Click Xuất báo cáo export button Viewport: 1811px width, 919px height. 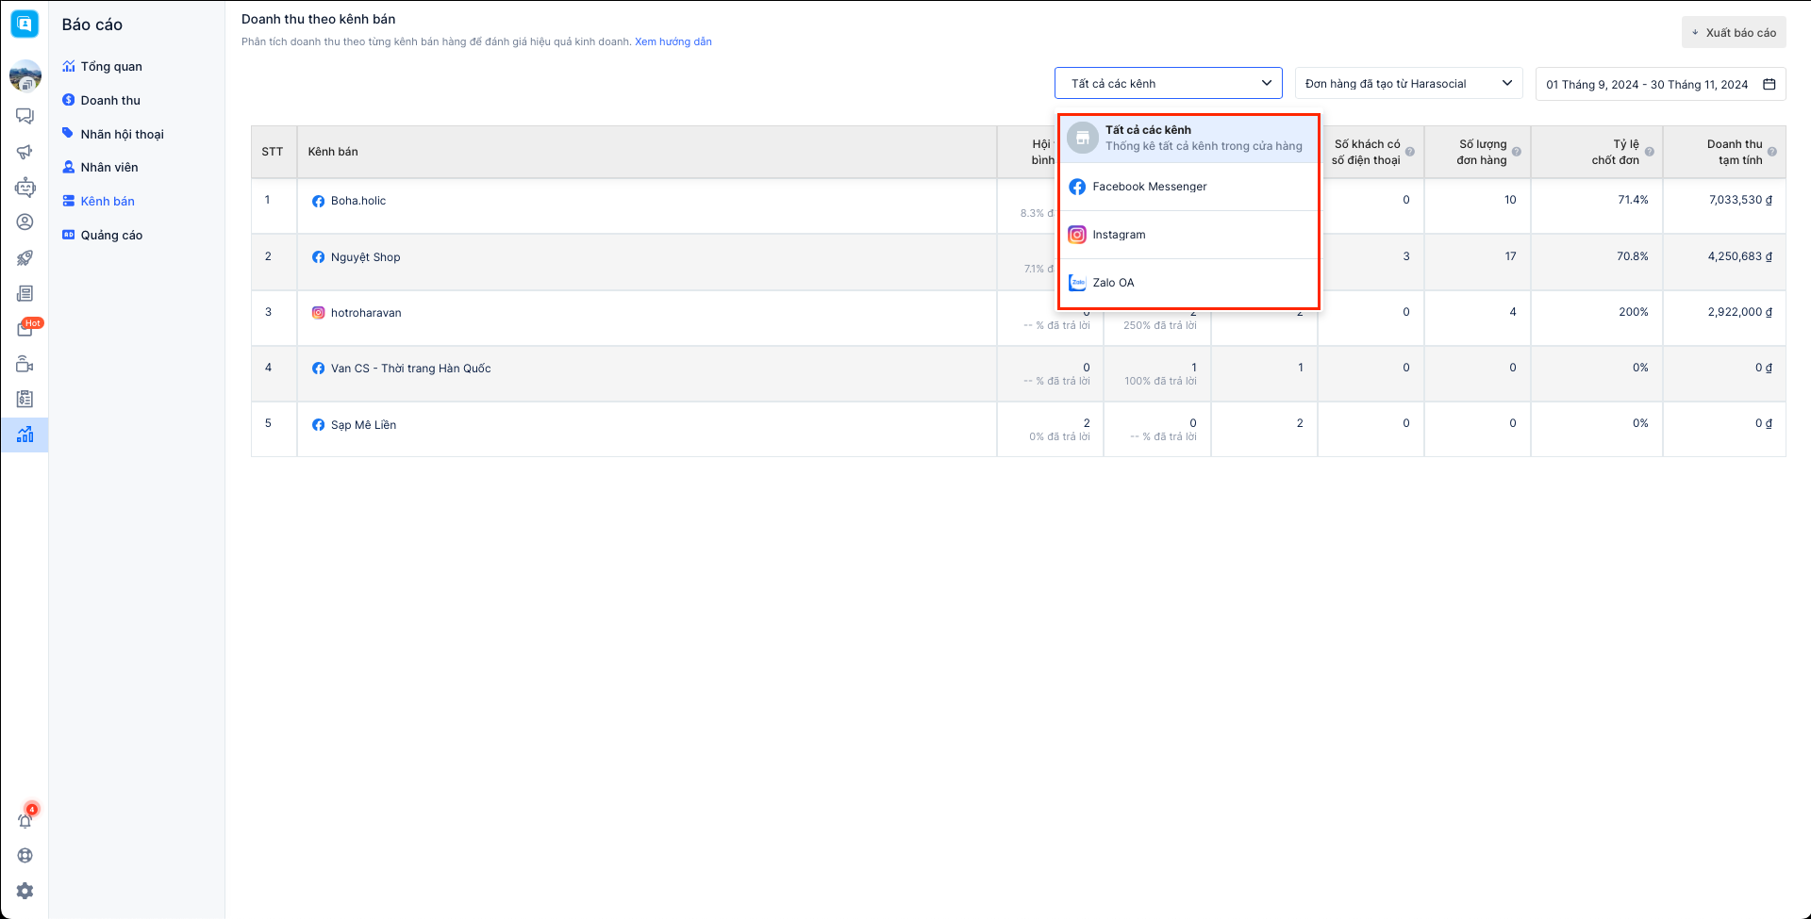1734,33
